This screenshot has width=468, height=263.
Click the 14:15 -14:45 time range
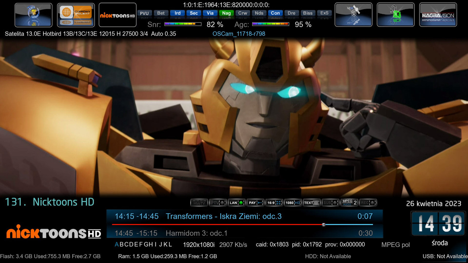pyautogui.click(x=137, y=216)
